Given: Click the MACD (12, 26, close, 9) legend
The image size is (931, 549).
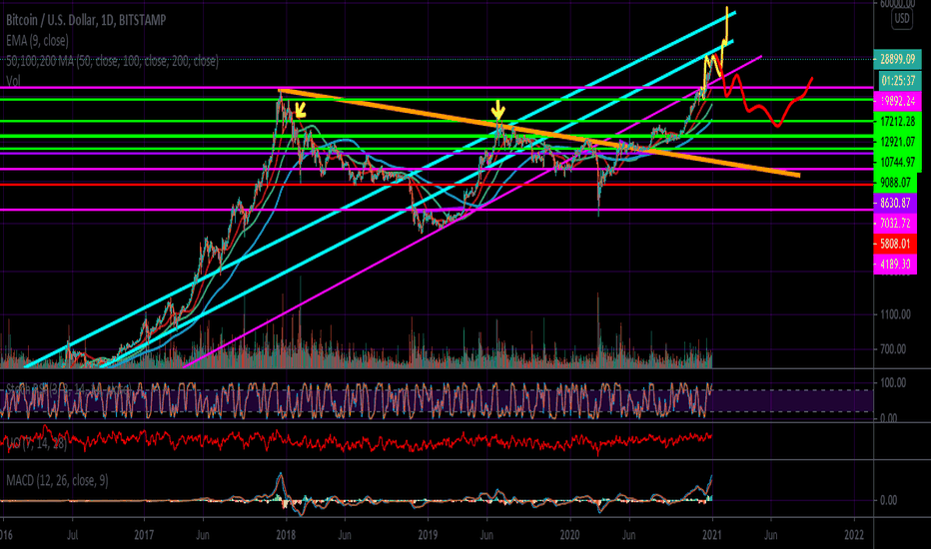Looking at the screenshot, I should (58, 480).
